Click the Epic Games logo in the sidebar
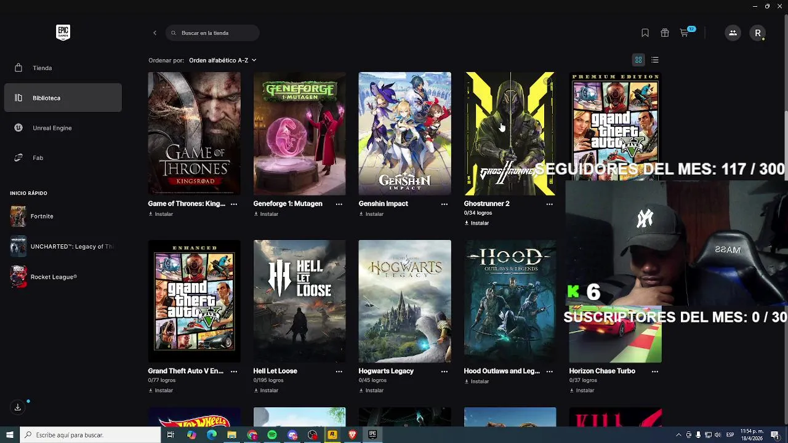 63,33
